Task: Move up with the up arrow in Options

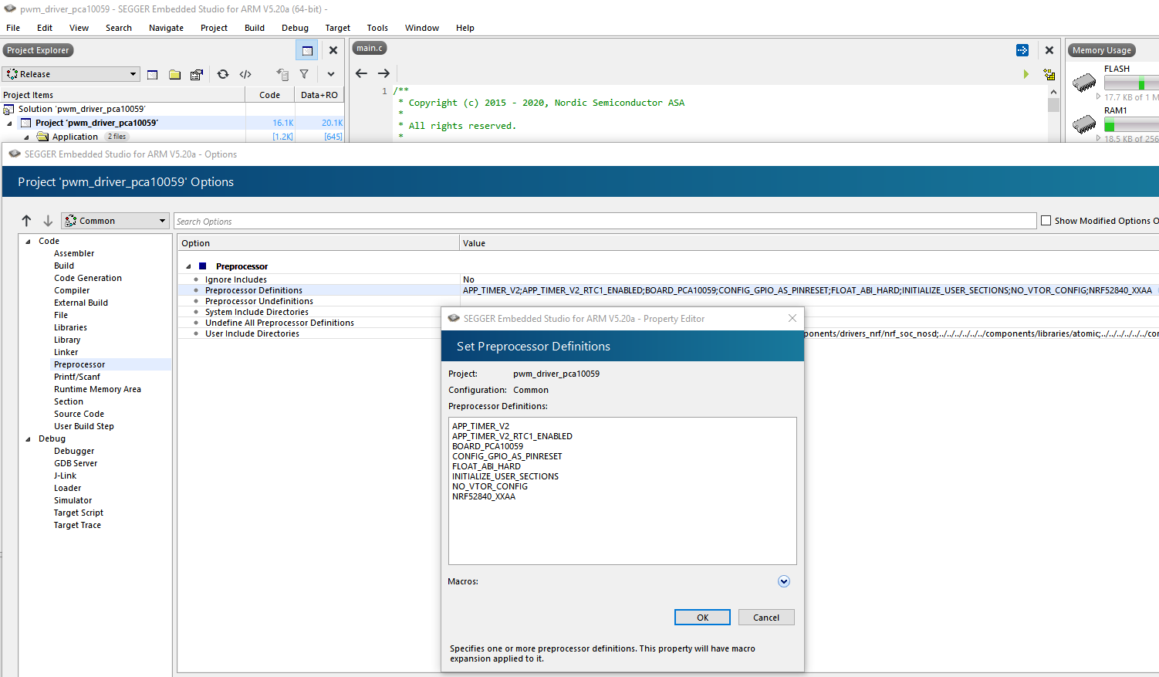Action: [x=27, y=221]
